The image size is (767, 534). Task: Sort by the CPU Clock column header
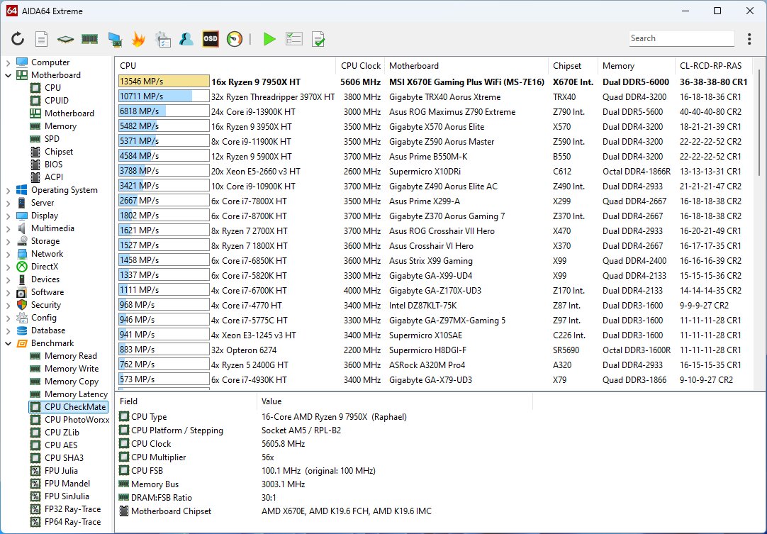point(360,66)
